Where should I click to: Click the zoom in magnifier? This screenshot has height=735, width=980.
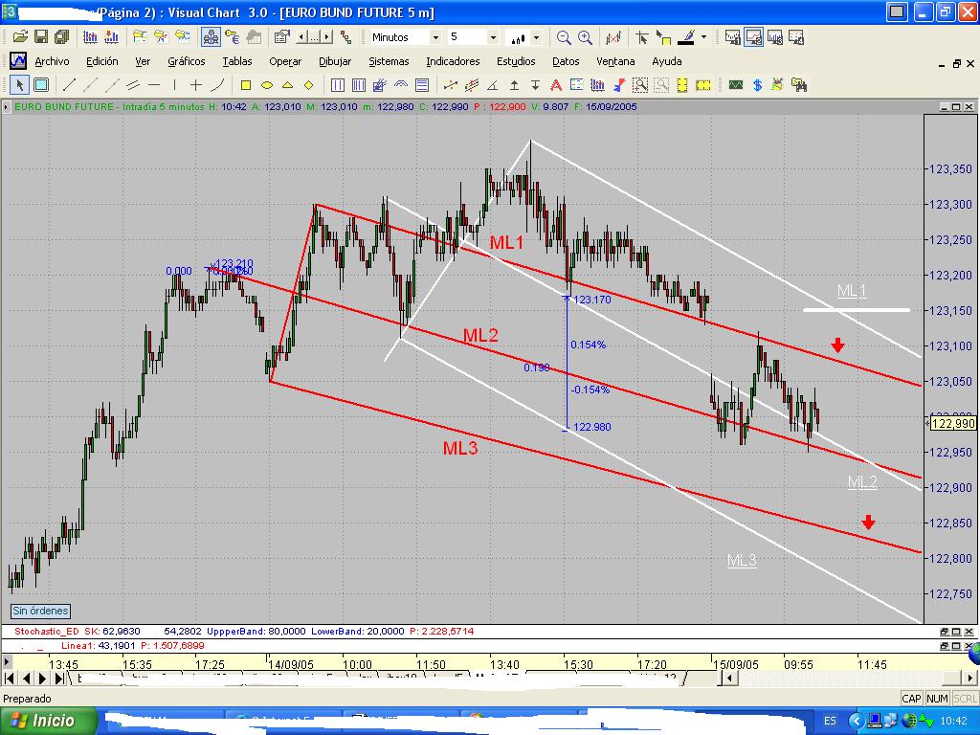tap(585, 37)
